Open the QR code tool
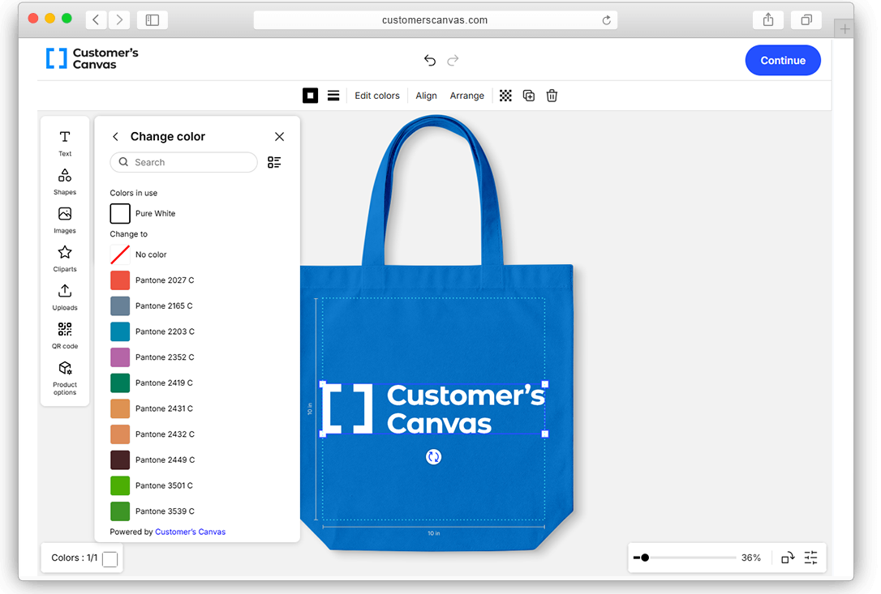881x594 pixels. click(64, 335)
